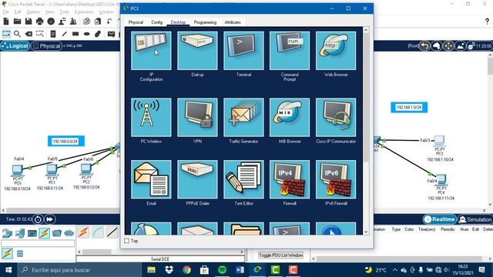Open the Email application
This screenshot has width=493, height=277.
click(x=151, y=179)
